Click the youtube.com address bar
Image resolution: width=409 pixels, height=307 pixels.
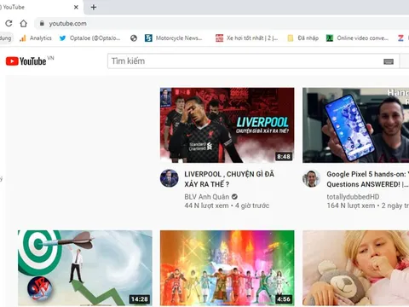tap(222, 23)
